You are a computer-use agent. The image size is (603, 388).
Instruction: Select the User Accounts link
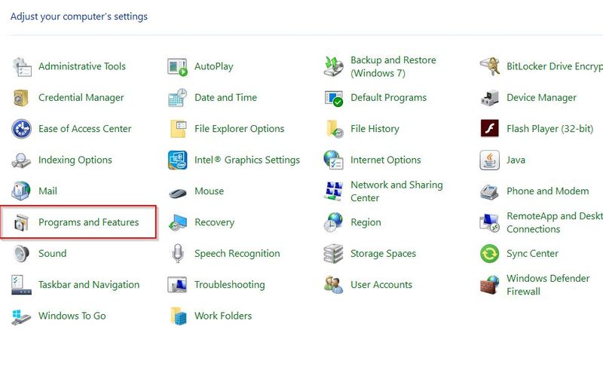click(381, 285)
